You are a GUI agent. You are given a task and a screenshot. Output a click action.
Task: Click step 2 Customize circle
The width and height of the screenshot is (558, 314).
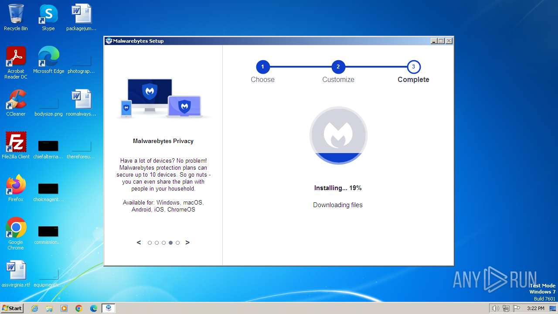click(x=338, y=67)
